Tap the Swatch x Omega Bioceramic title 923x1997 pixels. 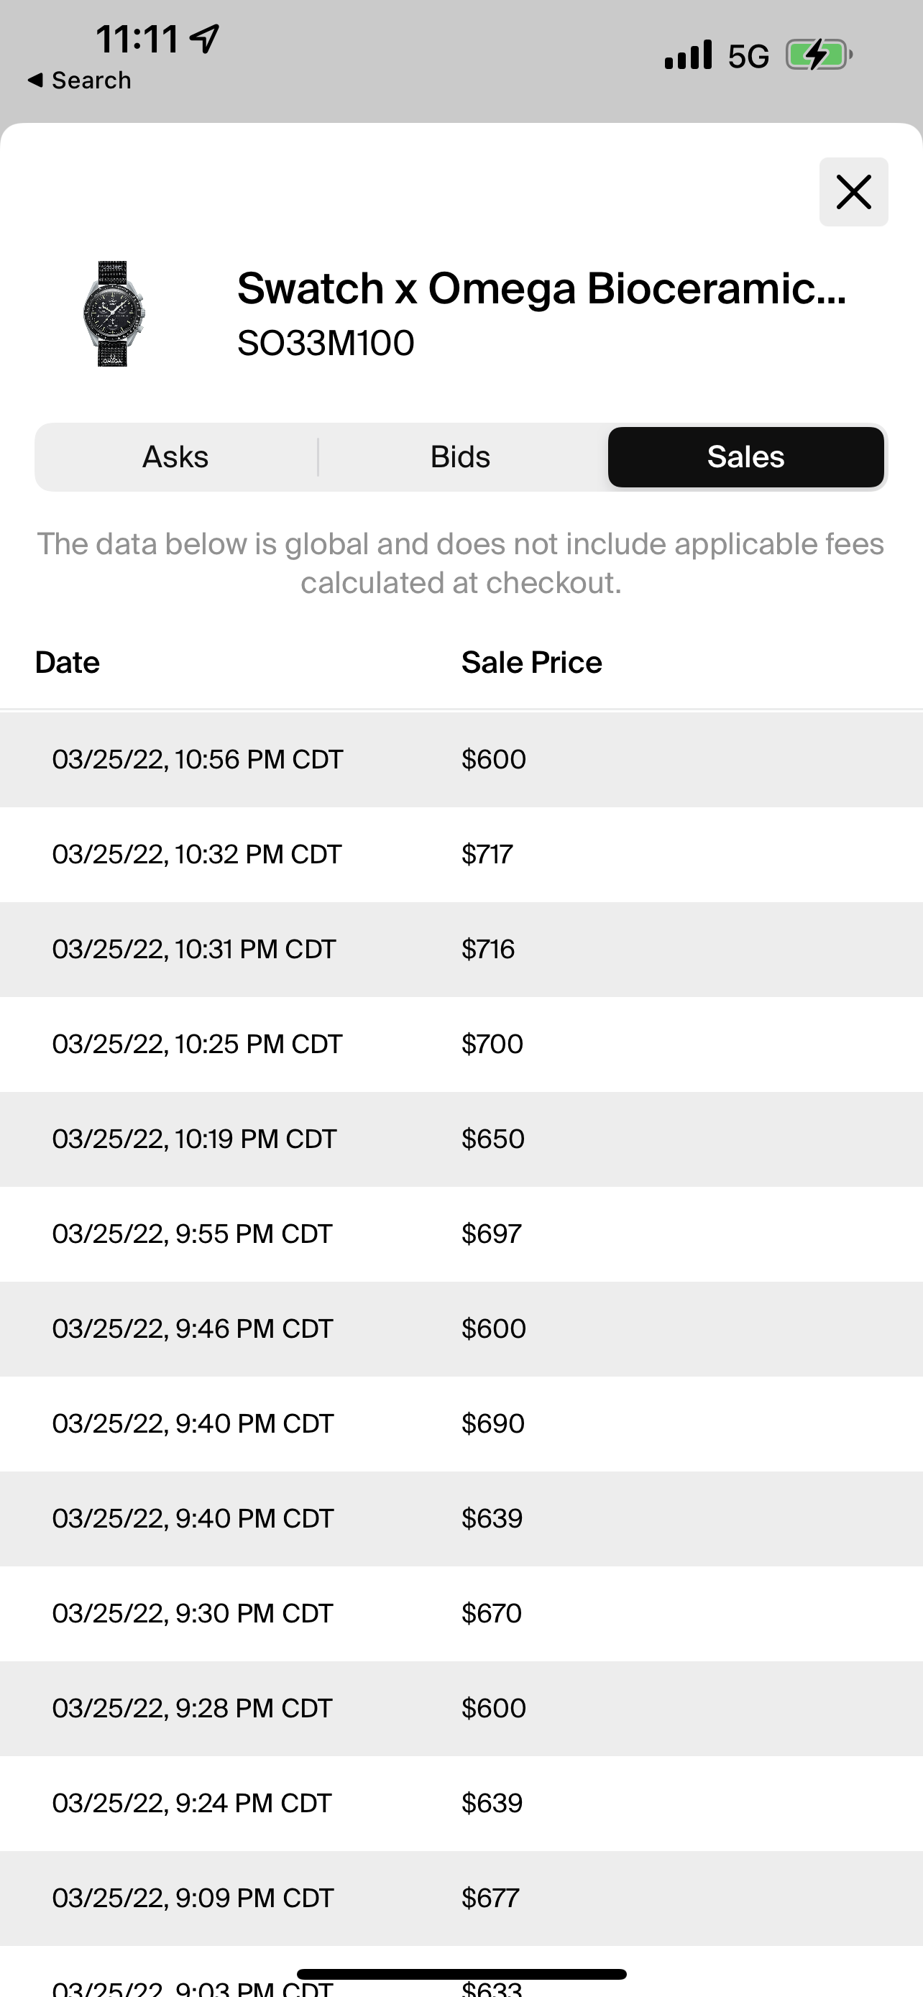(541, 288)
